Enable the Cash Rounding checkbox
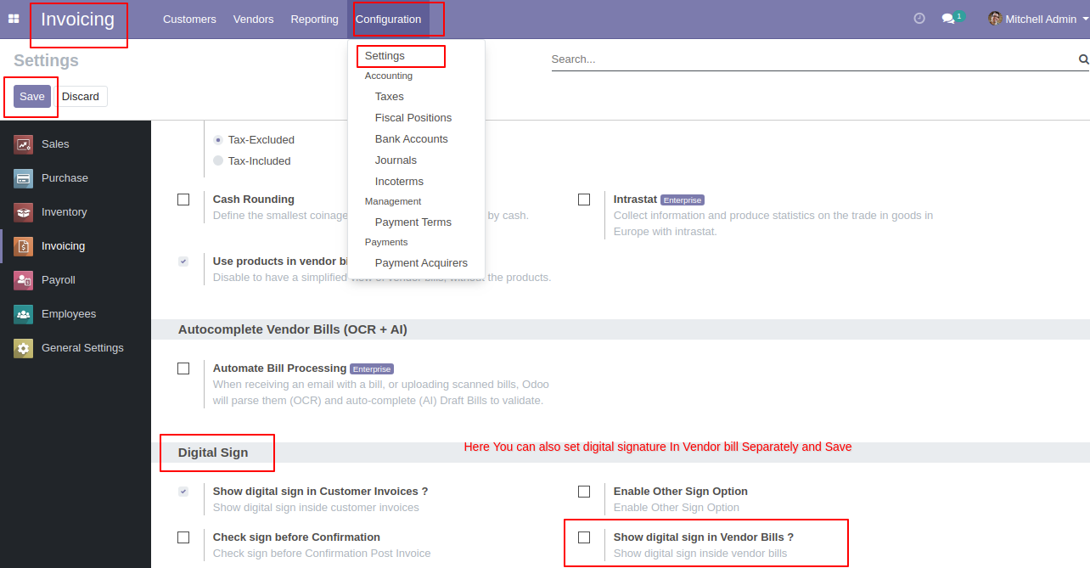Viewport: 1090px width, 568px height. (x=183, y=200)
